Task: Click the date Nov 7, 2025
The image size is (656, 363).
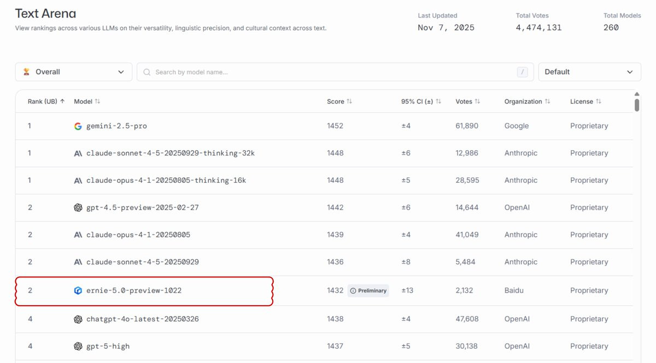Action: tap(446, 28)
